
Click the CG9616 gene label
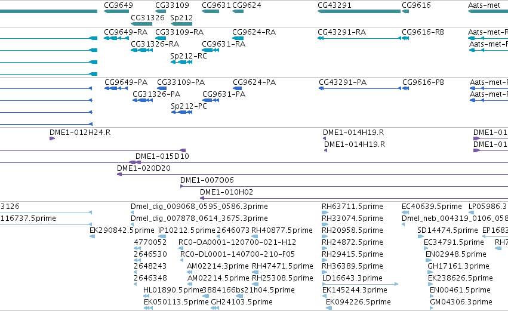[x=416, y=5]
